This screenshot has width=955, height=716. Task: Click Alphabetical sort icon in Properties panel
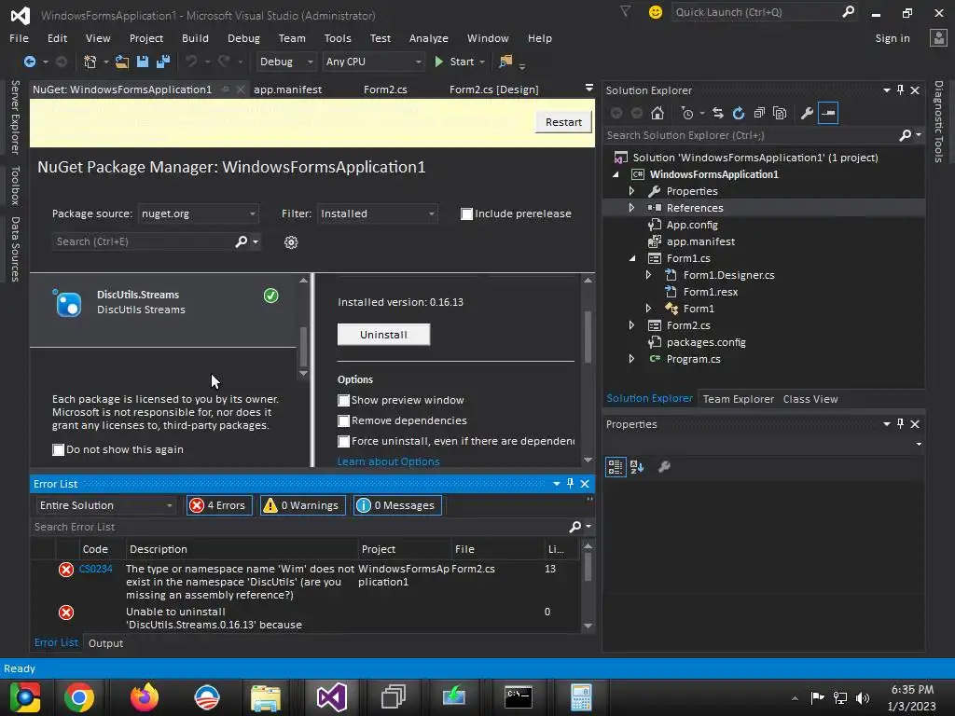[637, 467]
